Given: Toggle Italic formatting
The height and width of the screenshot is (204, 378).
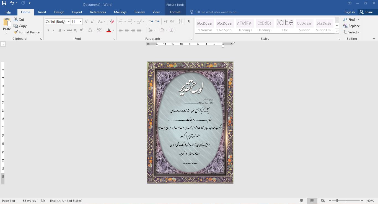Looking at the screenshot, I should (54, 30).
